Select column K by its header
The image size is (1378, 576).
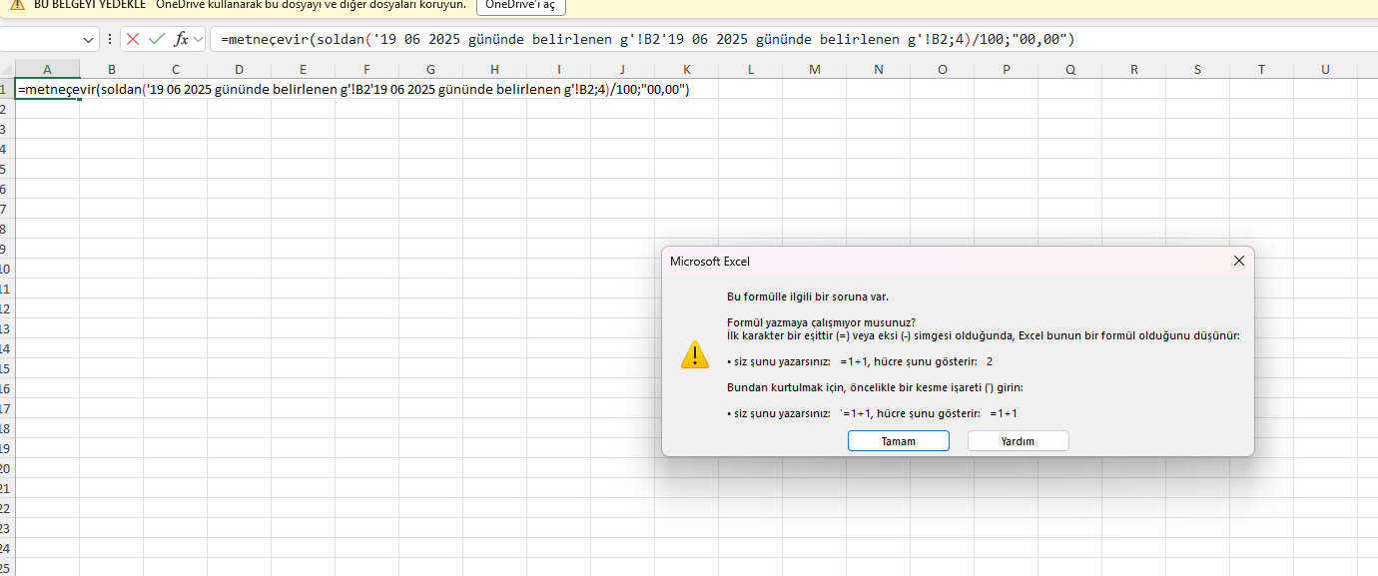tap(686, 69)
